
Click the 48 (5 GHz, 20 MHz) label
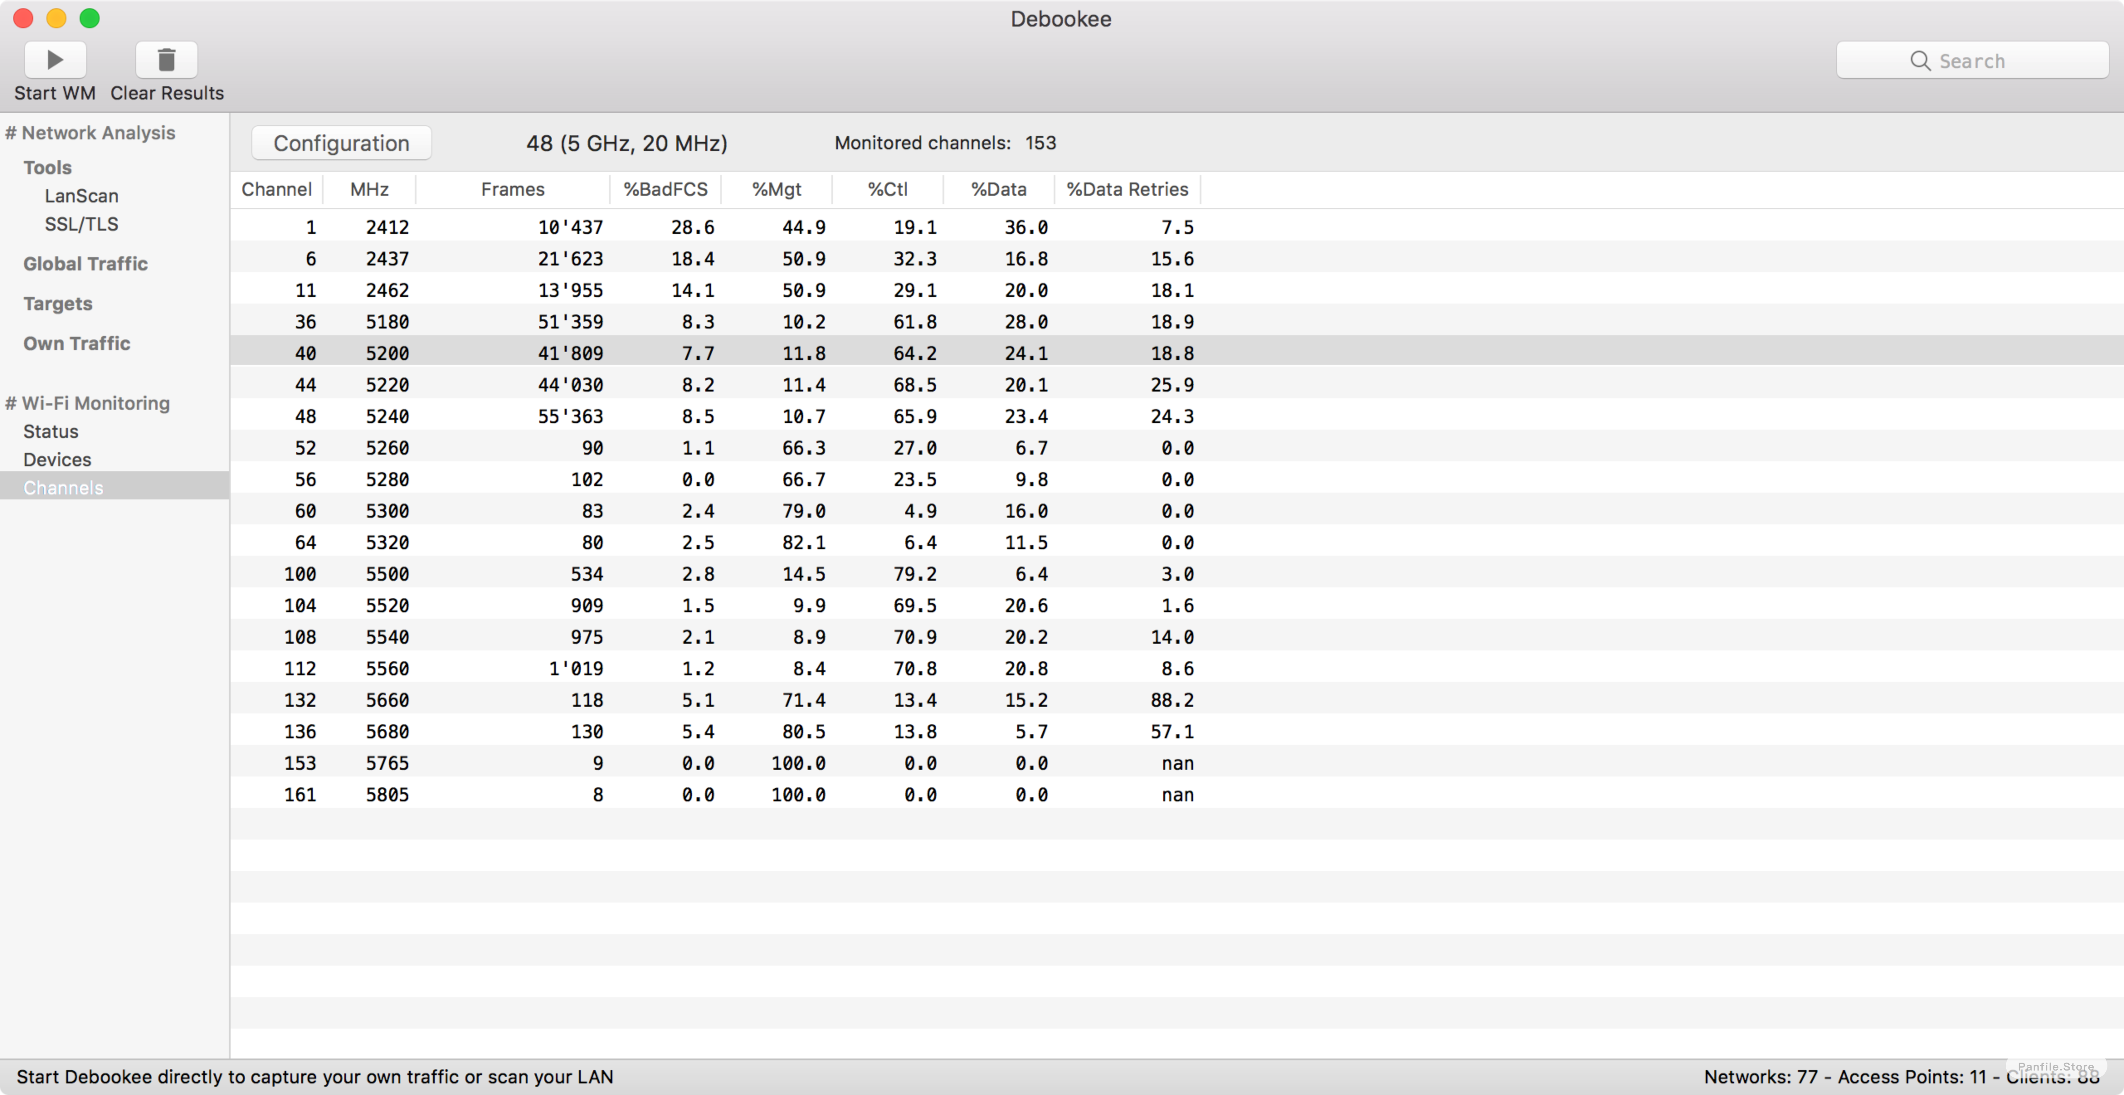coord(627,143)
